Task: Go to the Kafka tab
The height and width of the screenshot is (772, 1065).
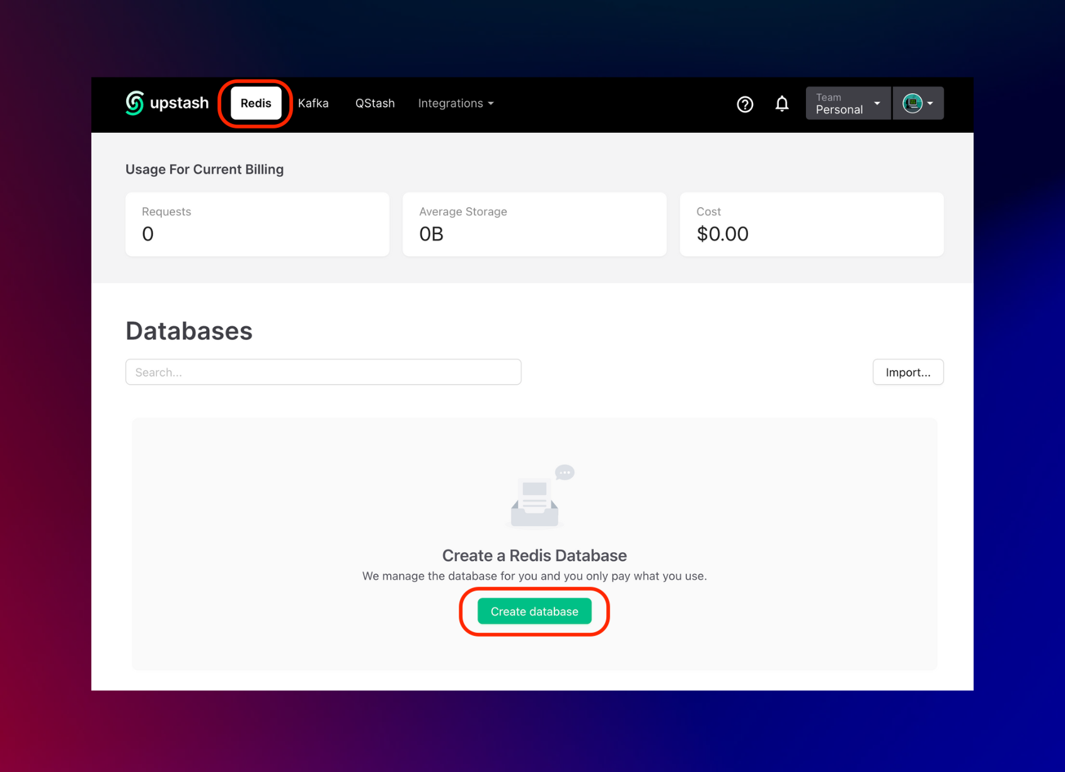Action: click(x=313, y=103)
